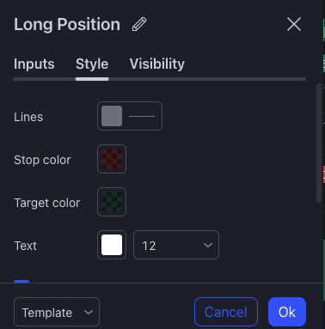Click the vertical scrollbar of the Style panel
325x329 pixels.
319,143
